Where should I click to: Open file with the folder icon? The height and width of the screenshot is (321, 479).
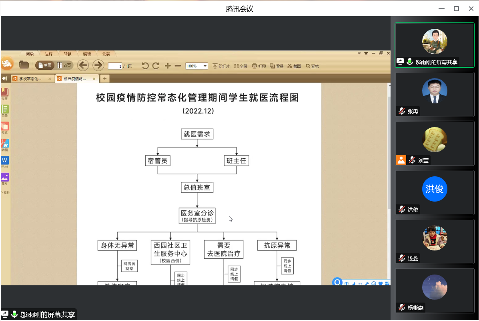coord(24,65)
